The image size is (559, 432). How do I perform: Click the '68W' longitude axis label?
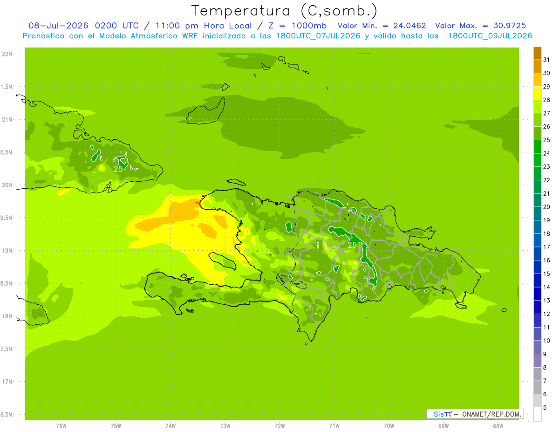pyautogui.click(x=498, y=425)
